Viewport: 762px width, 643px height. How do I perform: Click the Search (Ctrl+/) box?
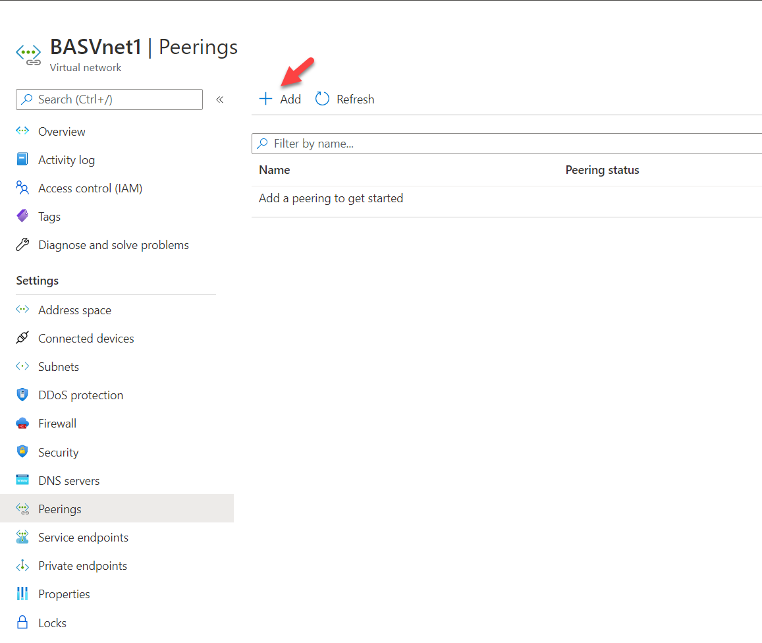[109, 99]
